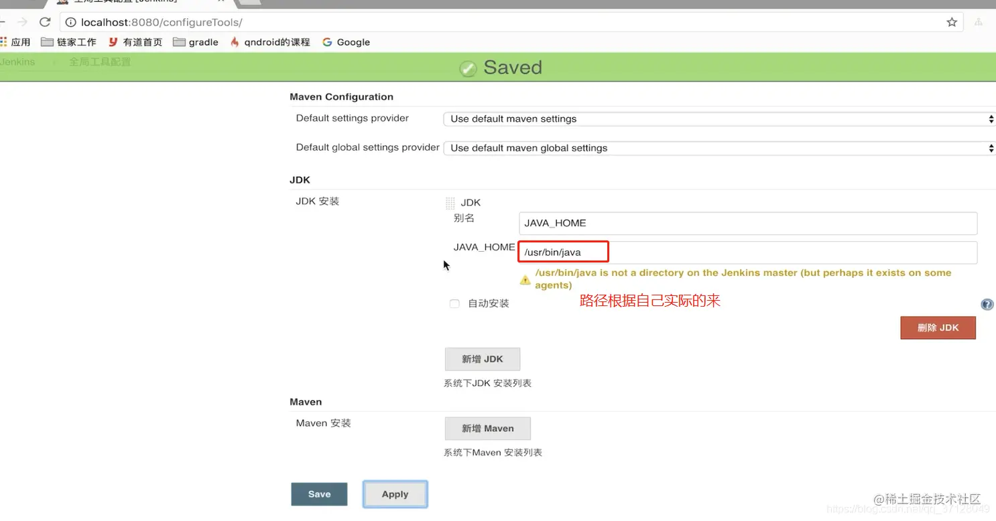Click the 系统下Maven 安装列表 text
Image resolution: width=996 pixels, height=521 pixels.
(493, 453)
